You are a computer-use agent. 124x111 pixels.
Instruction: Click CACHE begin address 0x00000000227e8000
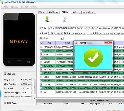click(x=66, y=85)
